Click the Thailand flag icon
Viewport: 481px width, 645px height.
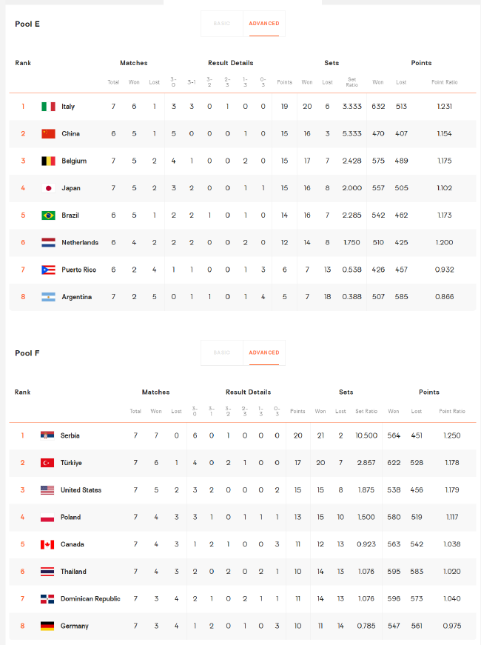coord(47,572)
